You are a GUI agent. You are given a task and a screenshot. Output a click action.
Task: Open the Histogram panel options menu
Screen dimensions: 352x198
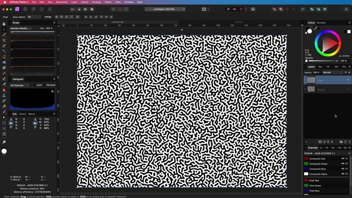click(54, 79)
